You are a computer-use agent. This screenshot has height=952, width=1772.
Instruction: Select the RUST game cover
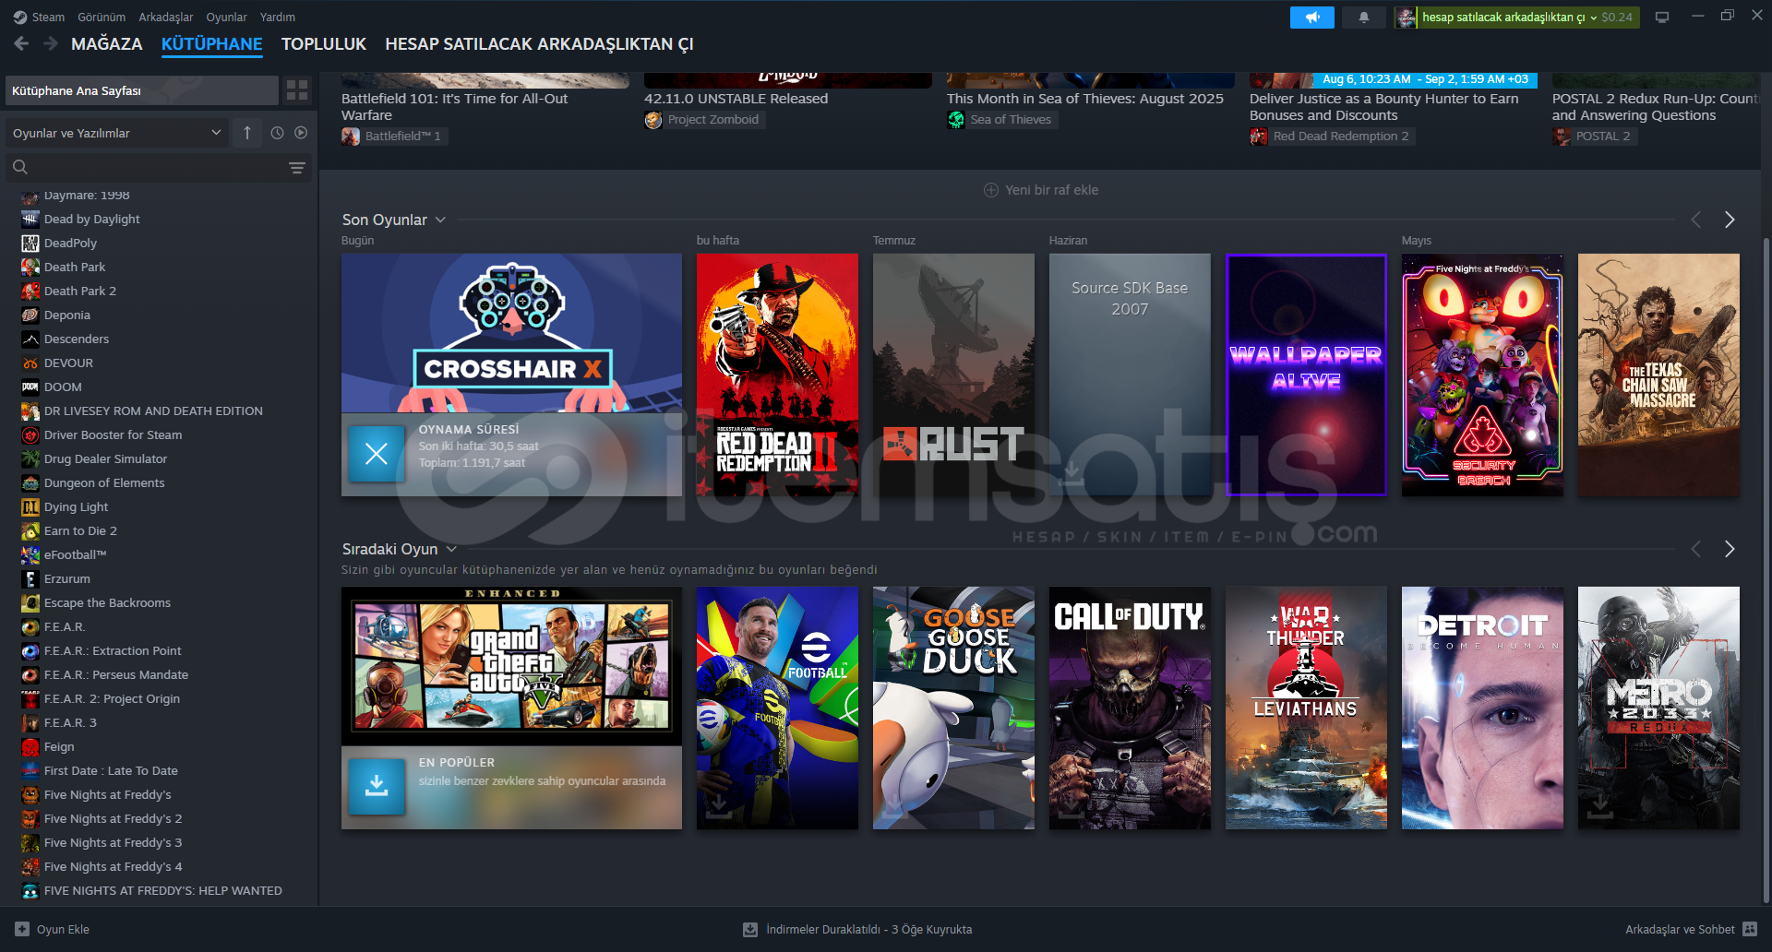[953, 375]
